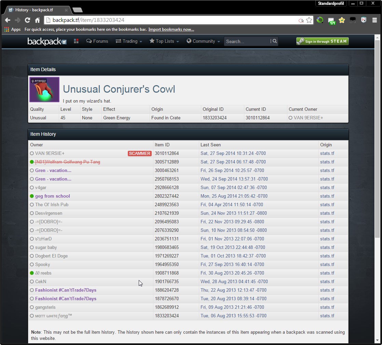
Task: Open owner [N01]Wolfram Golfwang Pu Tang
Action: tap(68, 162)
